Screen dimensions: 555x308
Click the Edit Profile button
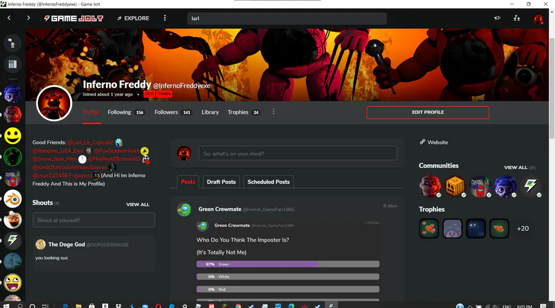(x=427, y=112)
